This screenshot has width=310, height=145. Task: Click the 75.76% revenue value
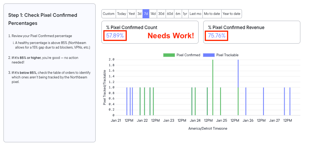click(217, 36)
